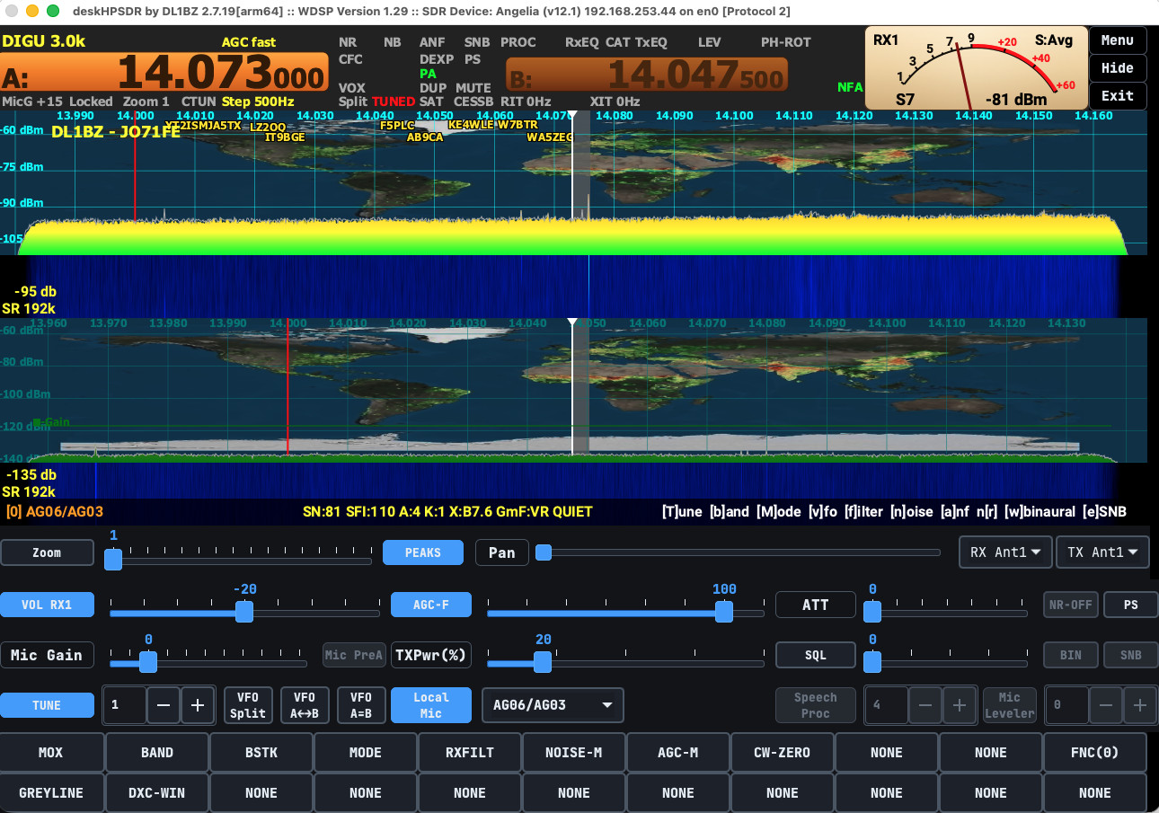Click the Hide button
Viewport: 1159px width, 813px height.
click(1118, 68)
